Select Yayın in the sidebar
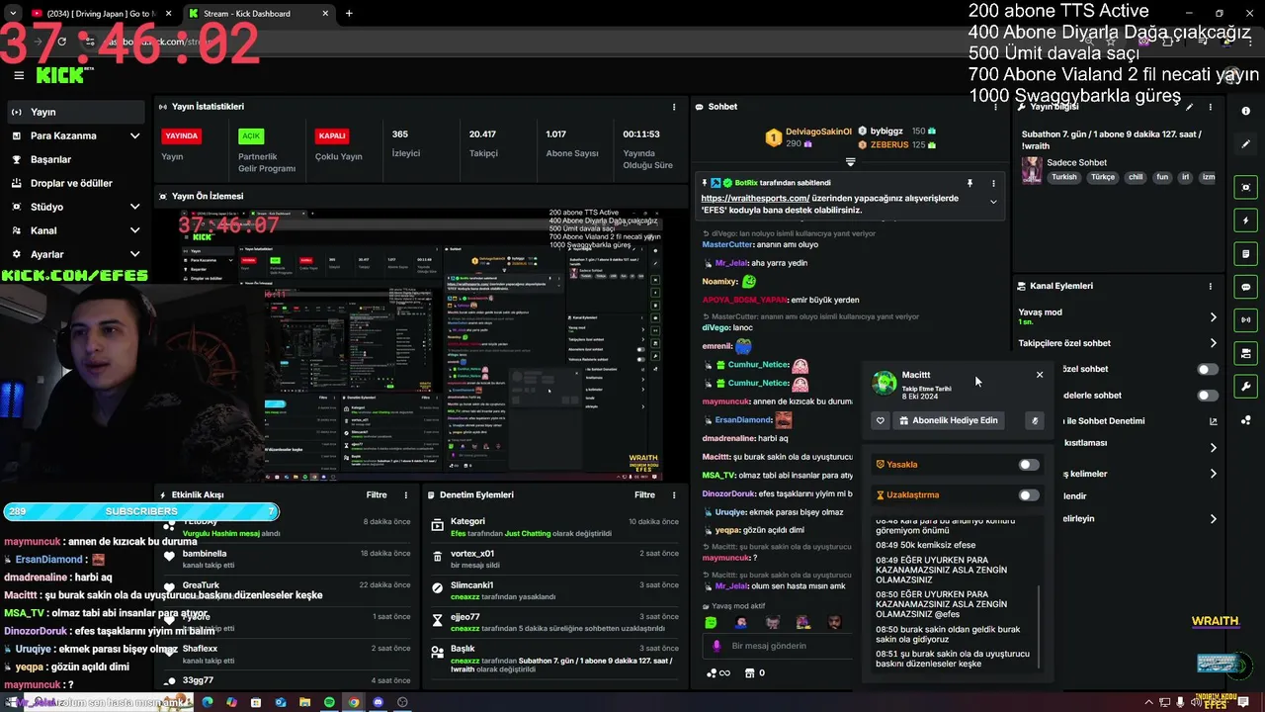 click(x=75, y=112)
